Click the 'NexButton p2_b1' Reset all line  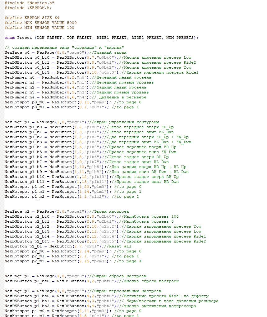68,246
